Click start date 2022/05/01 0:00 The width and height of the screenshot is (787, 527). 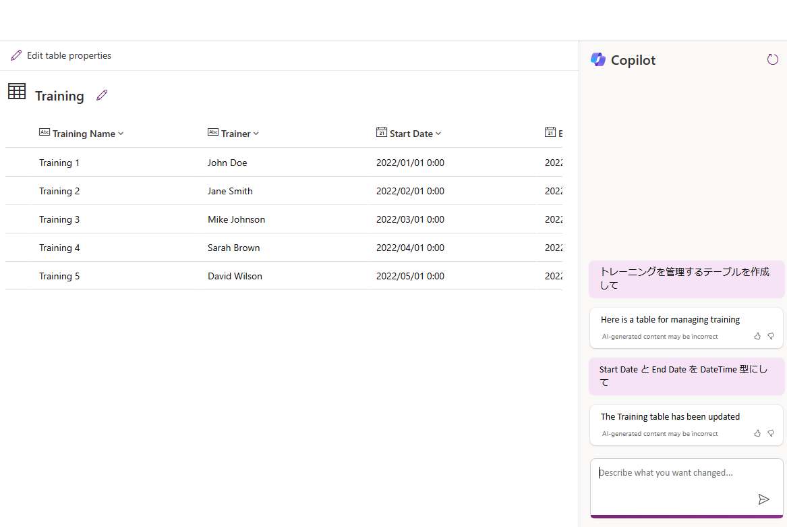click(410, 276)
